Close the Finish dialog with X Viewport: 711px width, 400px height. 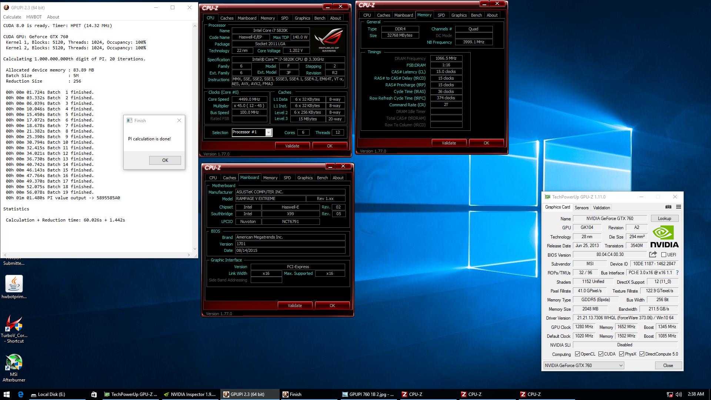tap(179, 120)
